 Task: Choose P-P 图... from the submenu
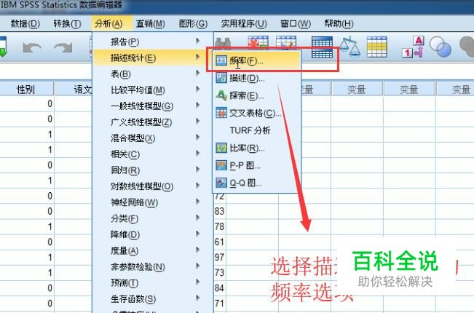tap(257, 165)
